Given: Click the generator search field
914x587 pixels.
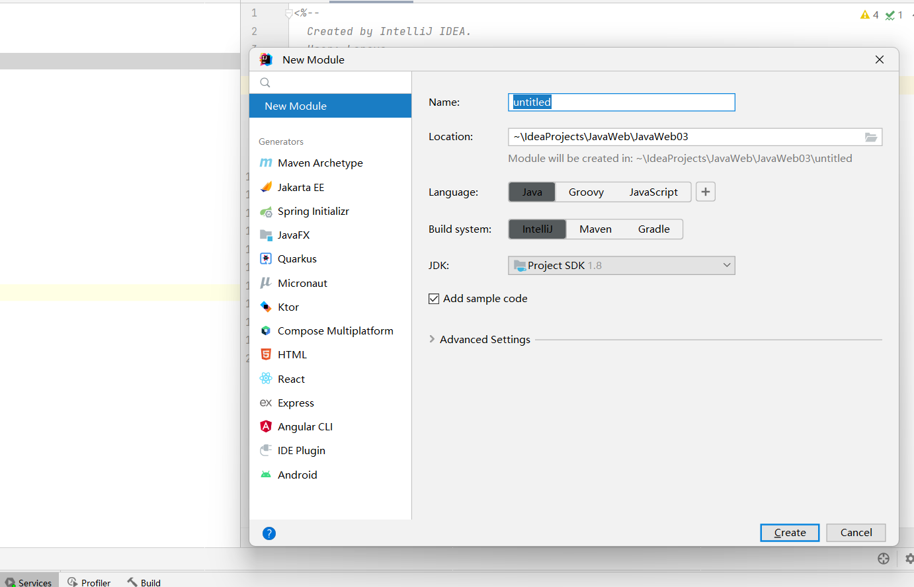Looking at the screenshot, I should [330, 83].
